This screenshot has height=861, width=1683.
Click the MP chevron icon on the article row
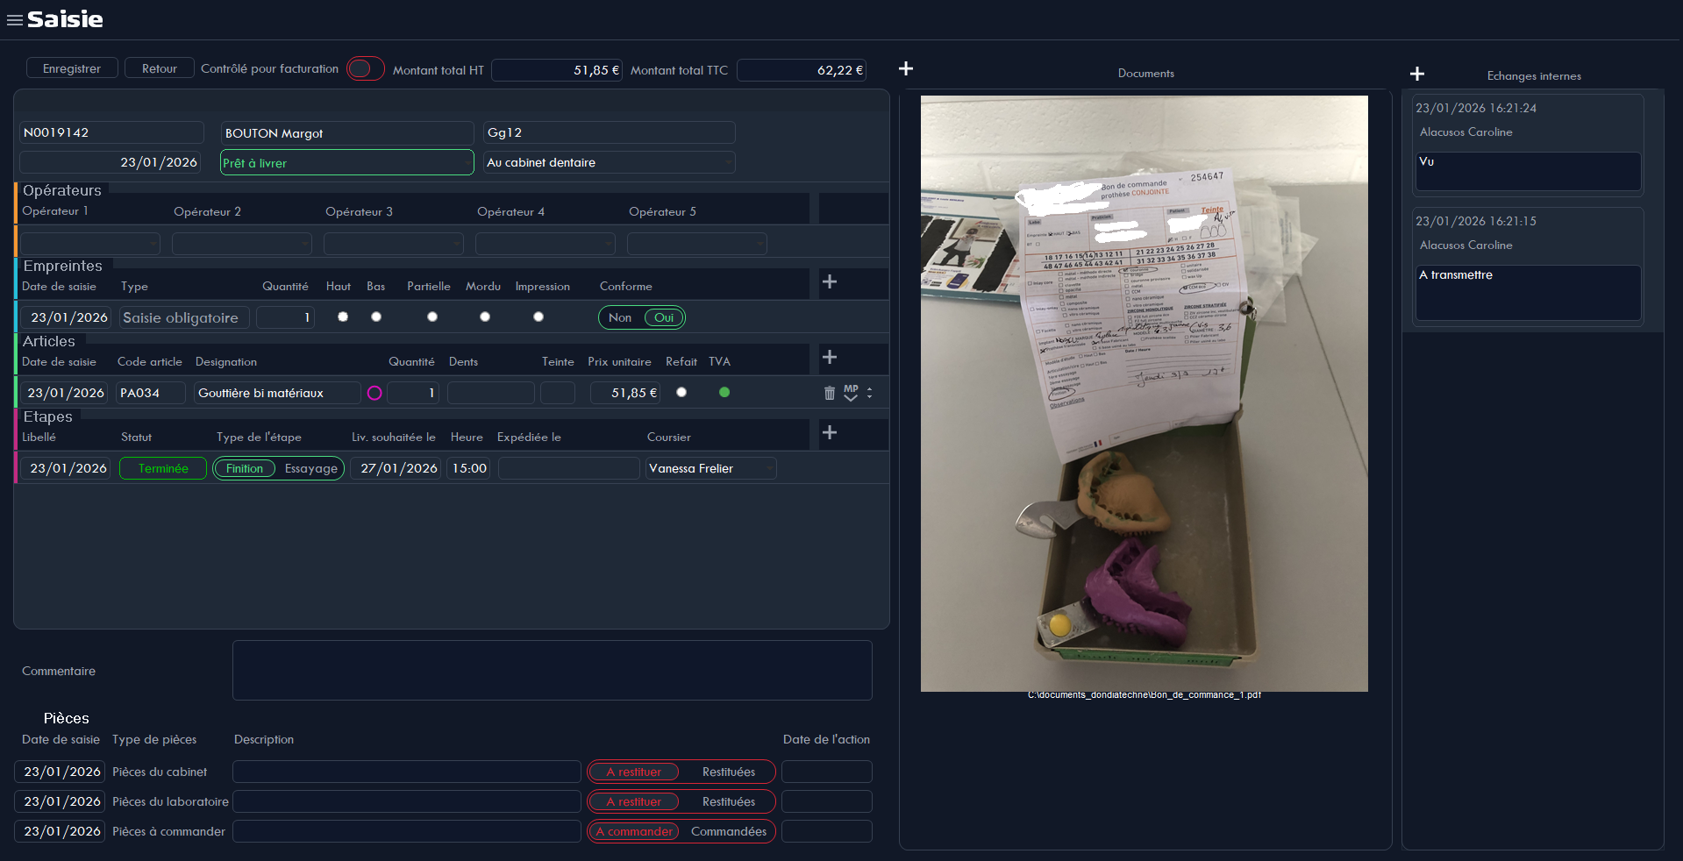(851, 396)
